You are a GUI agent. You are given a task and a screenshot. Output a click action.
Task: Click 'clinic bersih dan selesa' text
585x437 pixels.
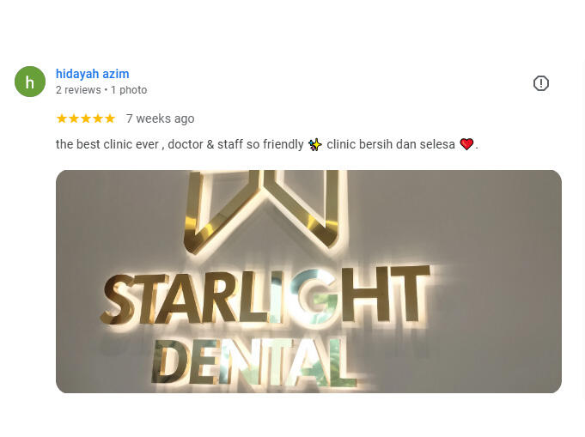391,144
